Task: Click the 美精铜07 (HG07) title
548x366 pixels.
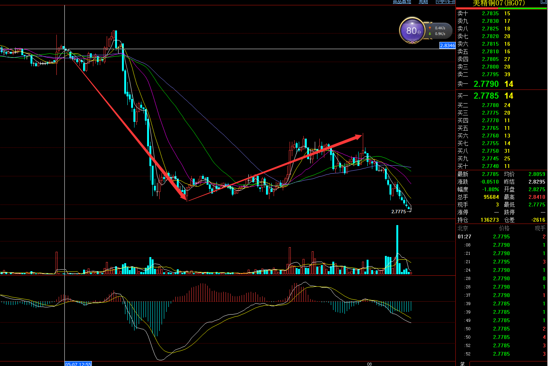Action: tap(498, 3)
